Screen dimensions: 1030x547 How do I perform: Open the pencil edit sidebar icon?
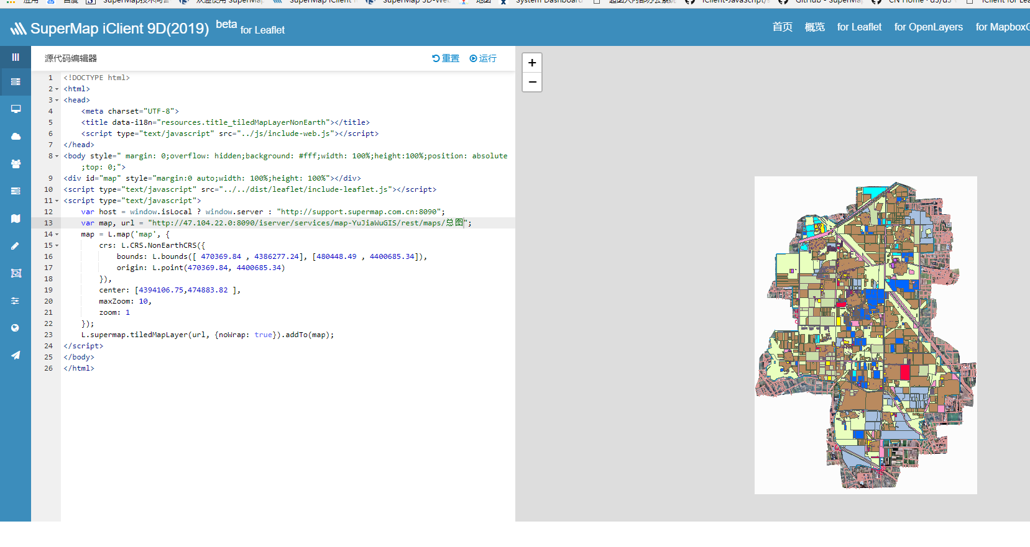(16, 246)
